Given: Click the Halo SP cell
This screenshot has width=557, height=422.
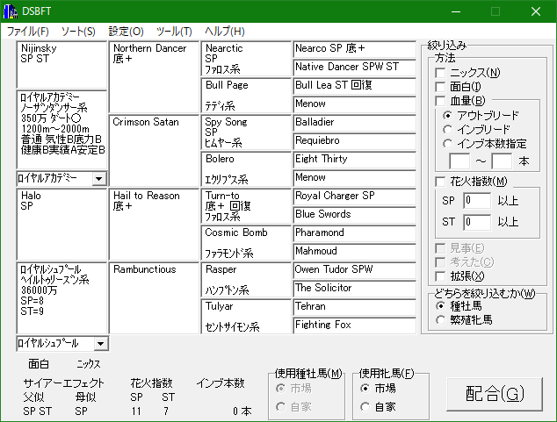Looking at the screenshot, I should (61, 225).
